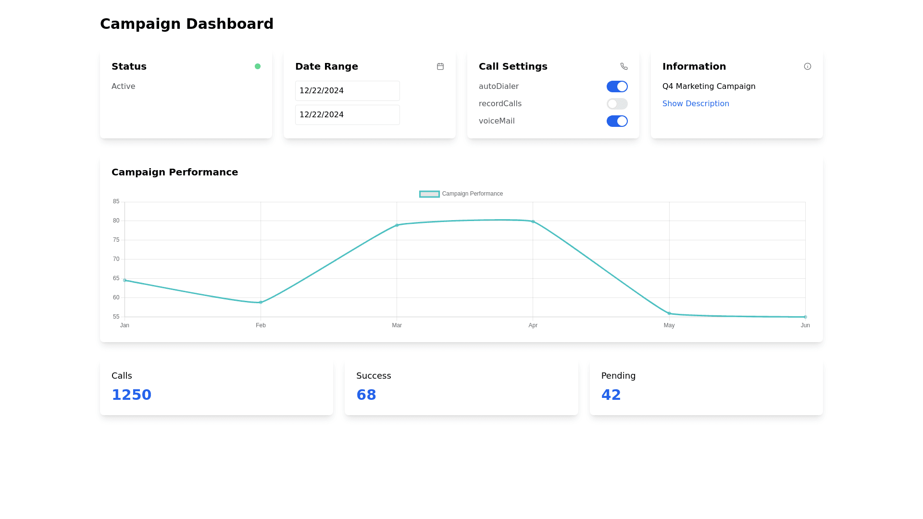
Task: Expand Show Description link
Action: (695, 104)
